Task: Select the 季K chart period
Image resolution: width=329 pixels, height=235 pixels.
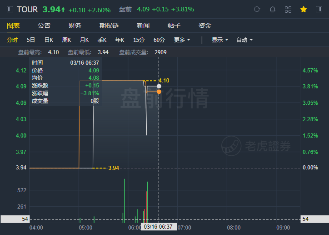Action: [x=102, y=40]
